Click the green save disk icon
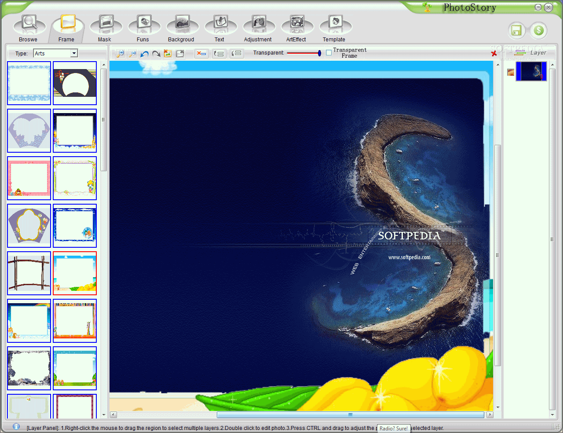 tap(516, 30)
